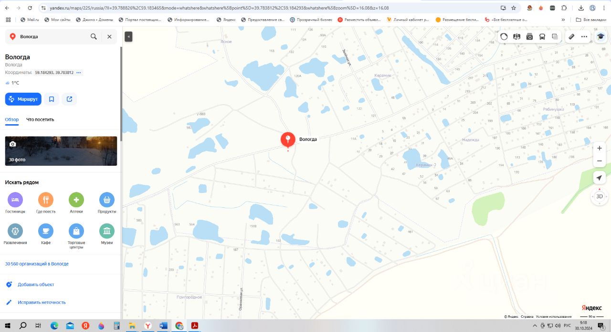Image resolution: width=611 pixels, height=332 pixels.
Task: Click Добавить объект link
Action: [x=36, y=284]
